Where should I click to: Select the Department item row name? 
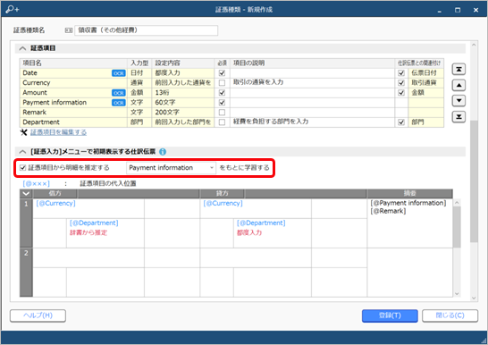[41, 122]
